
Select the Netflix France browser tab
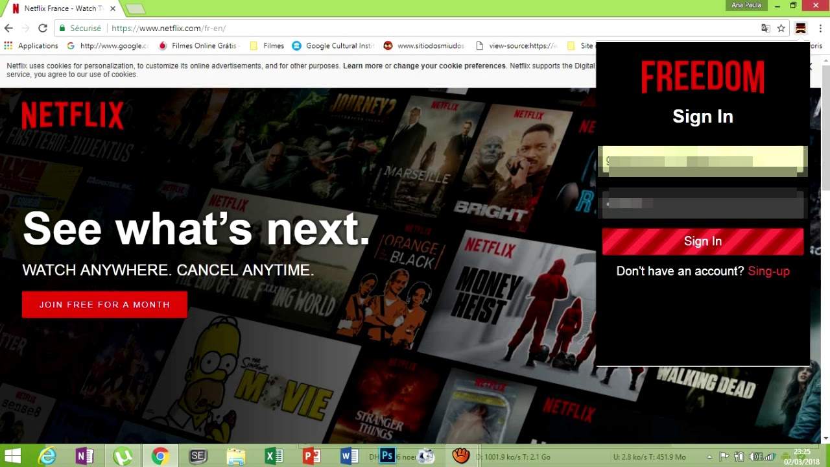[62, 8]
